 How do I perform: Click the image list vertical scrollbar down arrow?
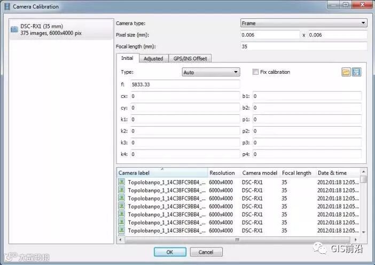(x=364, y=232)
